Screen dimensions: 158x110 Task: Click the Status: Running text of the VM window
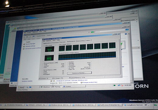[22, 90]
